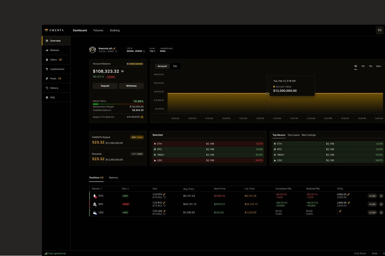This screenshot has height=256, width=385.
Task: Set chart range to 1D
Action: [x=355, y=66]
